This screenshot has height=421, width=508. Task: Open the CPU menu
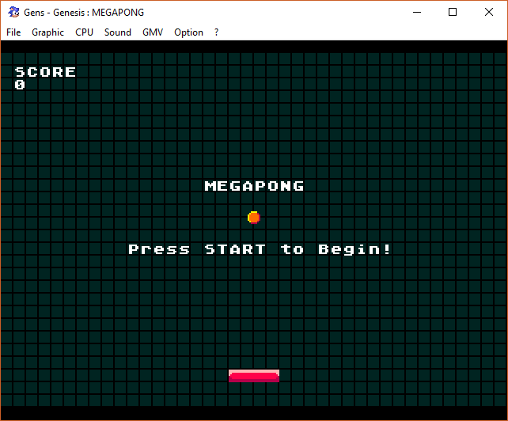(84, 32)
